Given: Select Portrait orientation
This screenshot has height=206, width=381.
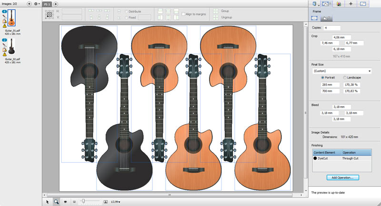Looking at the screenshot, I should pyautogui.click(x=323, y=78).
